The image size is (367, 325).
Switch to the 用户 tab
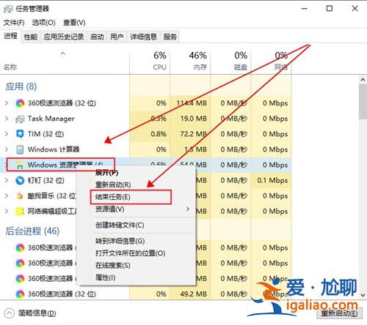[x=117, y=37]
